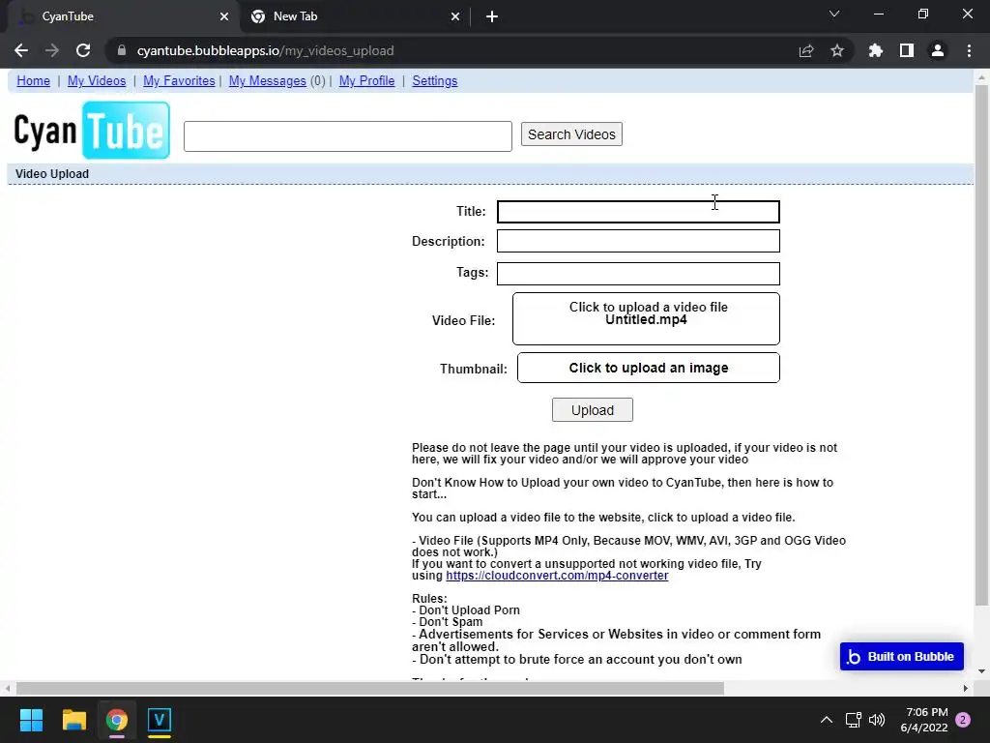Open the notification badge showing 2
Image resolution: width=990 pixels, height=743 pixels.
click(963, 720)
